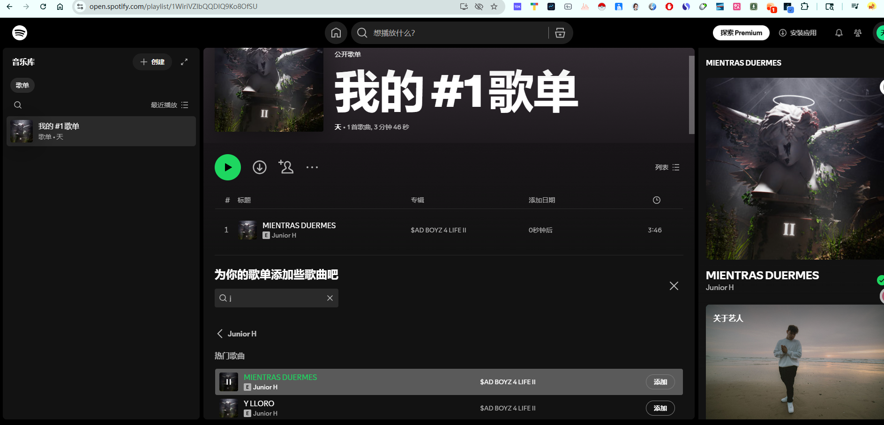Click the 标题 column header
Viewport: 884px width, 425px height.
(x=244, y=200)
